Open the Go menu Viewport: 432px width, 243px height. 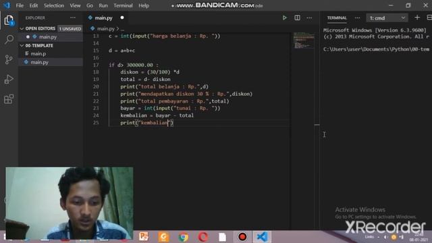tap(90, 5)
